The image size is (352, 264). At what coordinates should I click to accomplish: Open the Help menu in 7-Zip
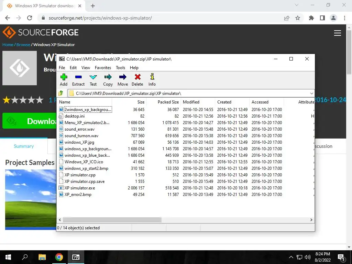coord(134,68)
